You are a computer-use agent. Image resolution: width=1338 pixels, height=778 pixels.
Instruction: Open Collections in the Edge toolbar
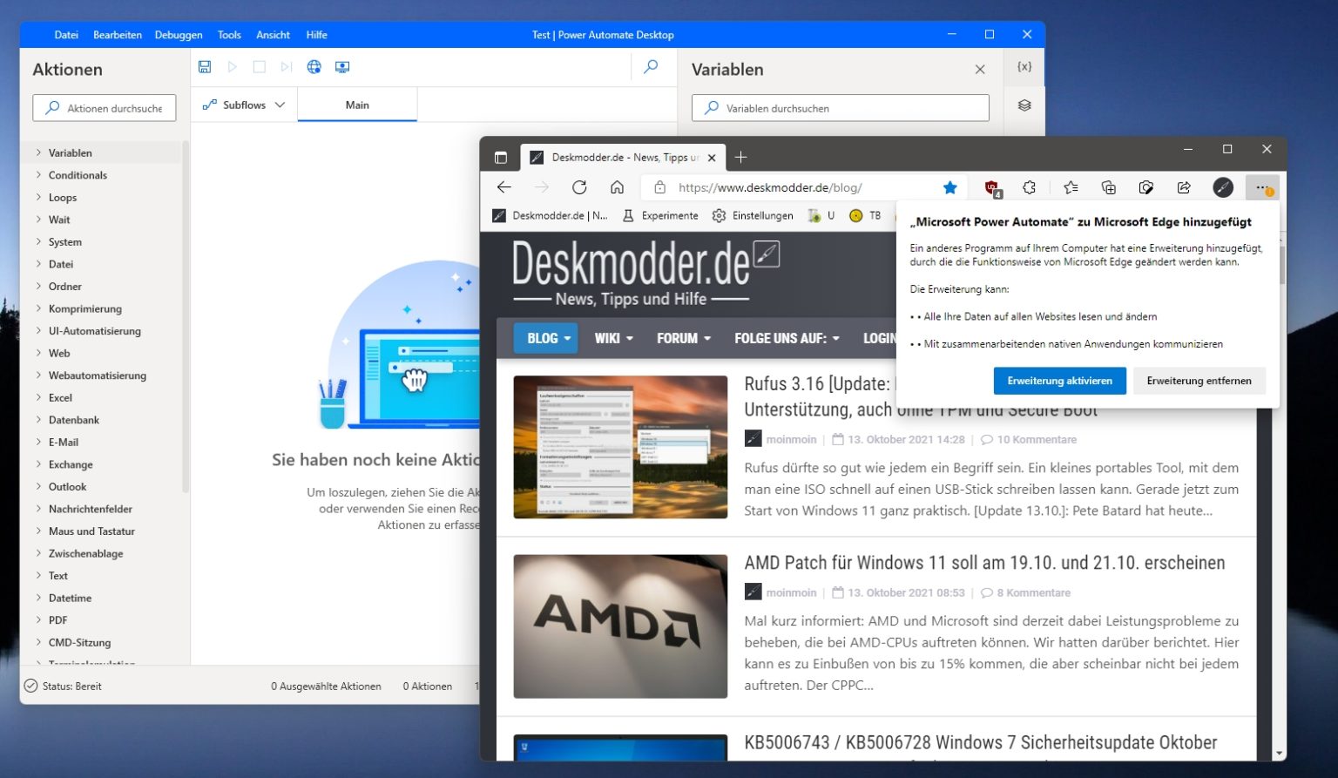tap(1108, 186)
